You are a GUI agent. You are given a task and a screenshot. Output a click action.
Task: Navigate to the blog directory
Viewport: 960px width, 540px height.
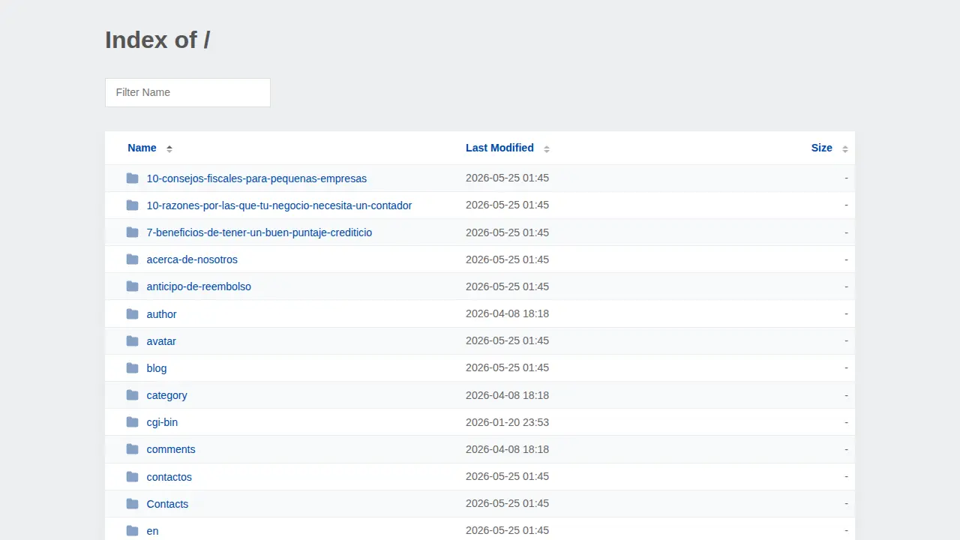point(157,368)
